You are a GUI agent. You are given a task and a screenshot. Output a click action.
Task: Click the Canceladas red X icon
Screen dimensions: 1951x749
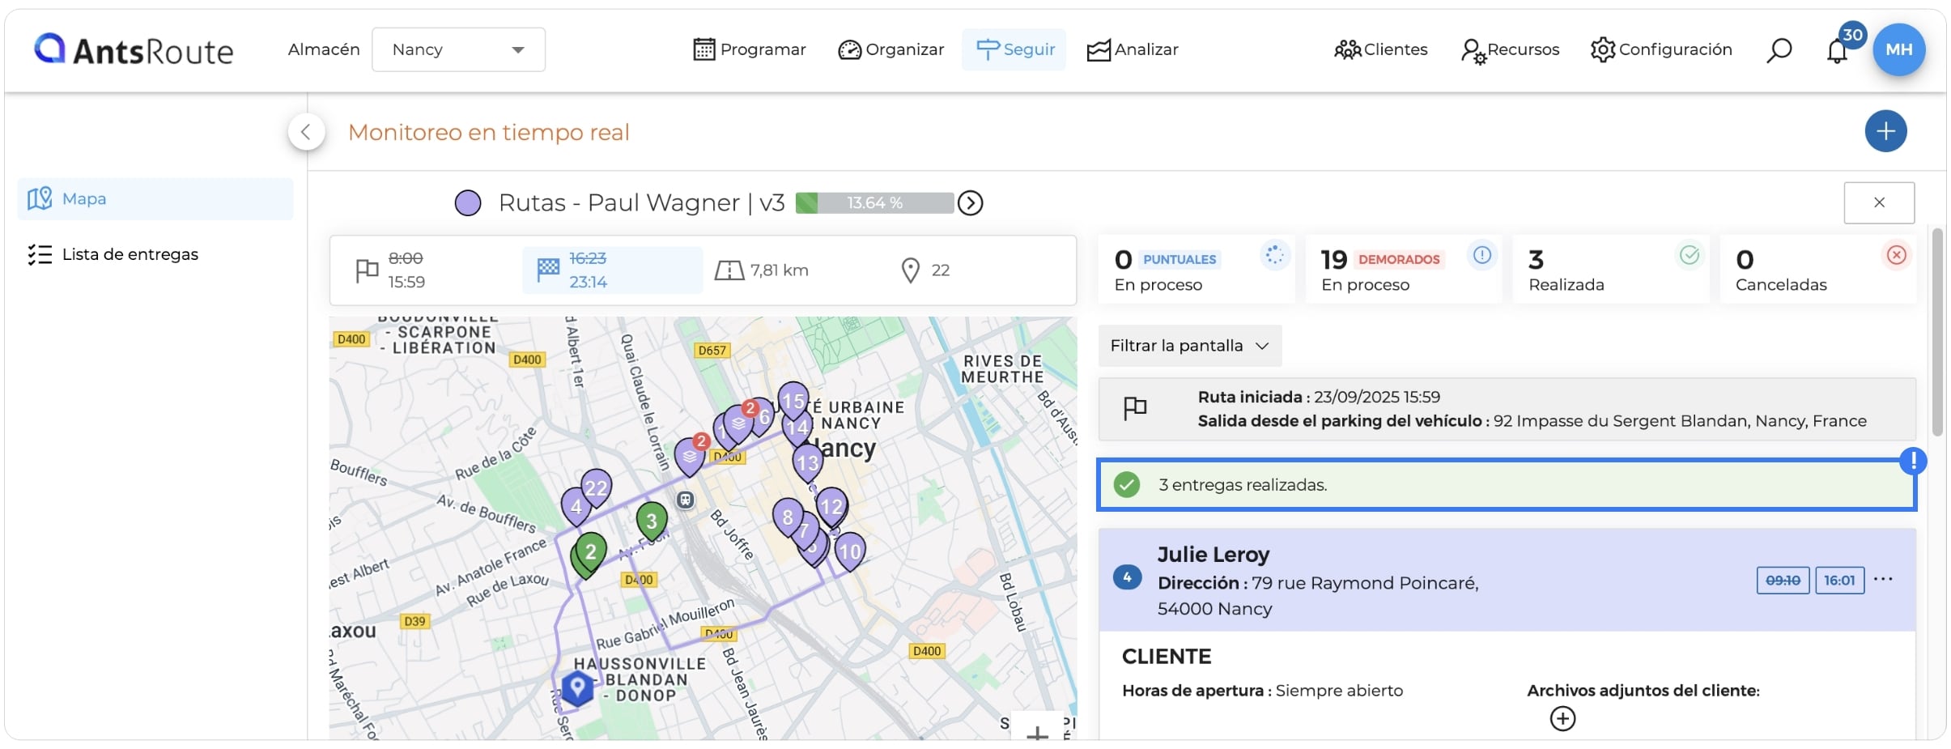pos(1896,255)
